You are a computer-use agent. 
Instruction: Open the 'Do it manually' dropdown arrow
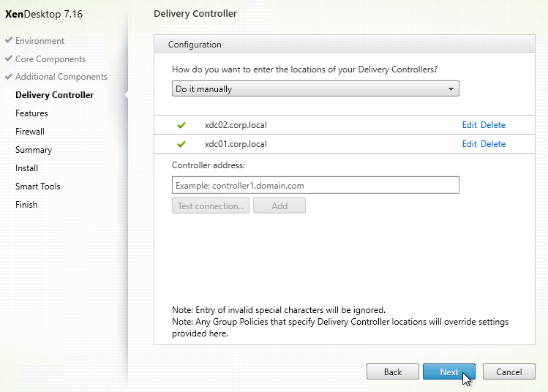click(x=451, y=89)
